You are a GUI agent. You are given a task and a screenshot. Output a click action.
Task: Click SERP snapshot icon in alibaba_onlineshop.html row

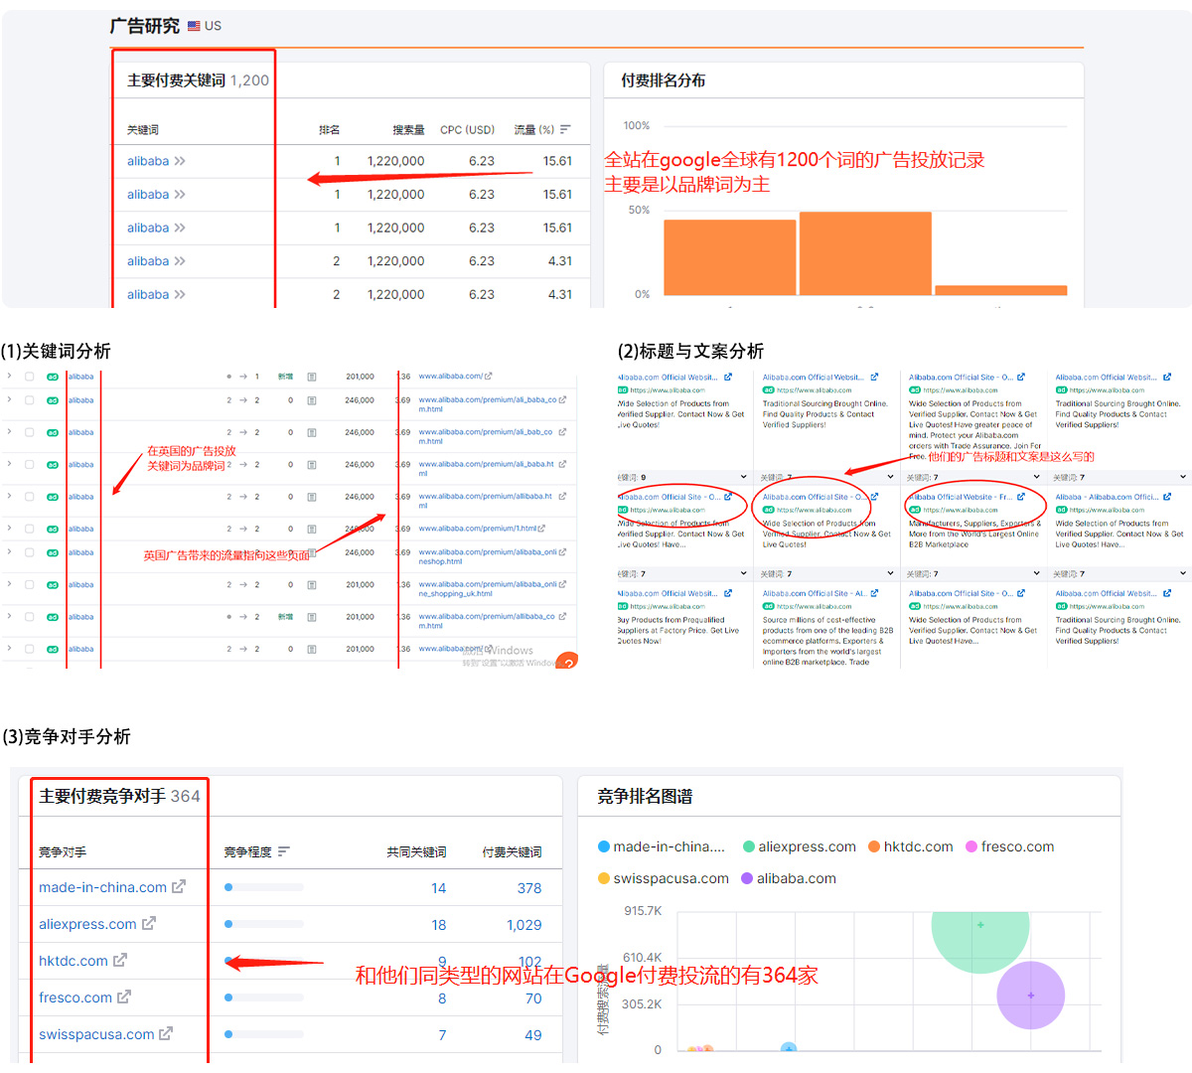click(311, 552)
